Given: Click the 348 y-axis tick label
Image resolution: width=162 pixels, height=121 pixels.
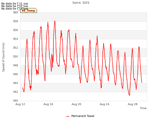Looking at the screenshot, I should click(x=15, y=66).
